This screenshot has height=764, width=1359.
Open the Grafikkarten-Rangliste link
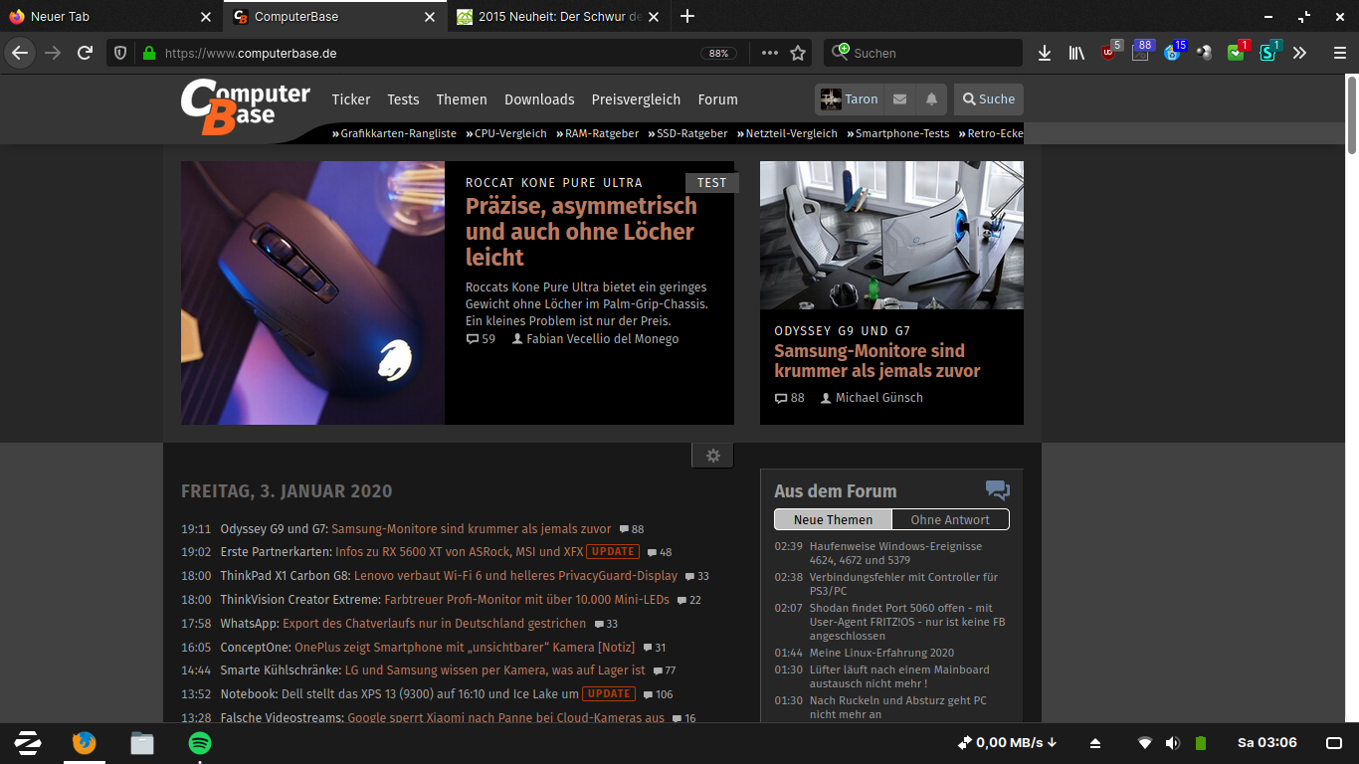tap(395, 133)
